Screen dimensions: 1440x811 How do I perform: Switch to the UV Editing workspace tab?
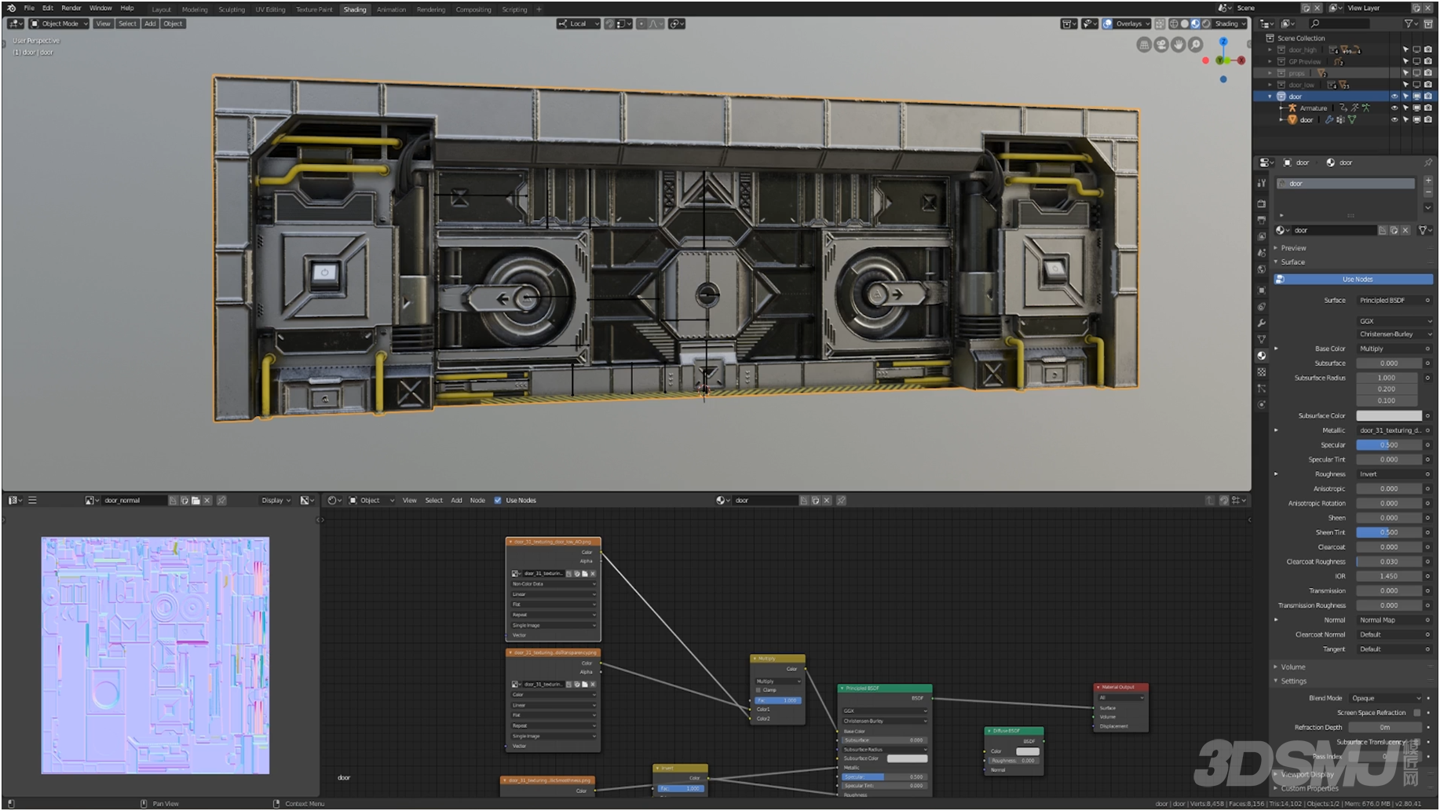[270, 9]
